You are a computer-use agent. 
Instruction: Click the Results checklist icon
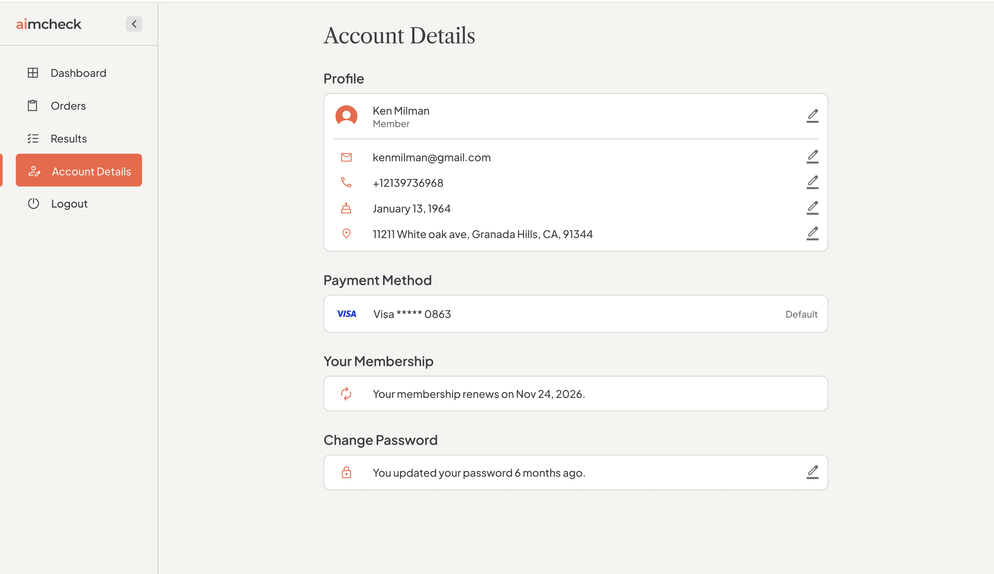click(33, 139)
